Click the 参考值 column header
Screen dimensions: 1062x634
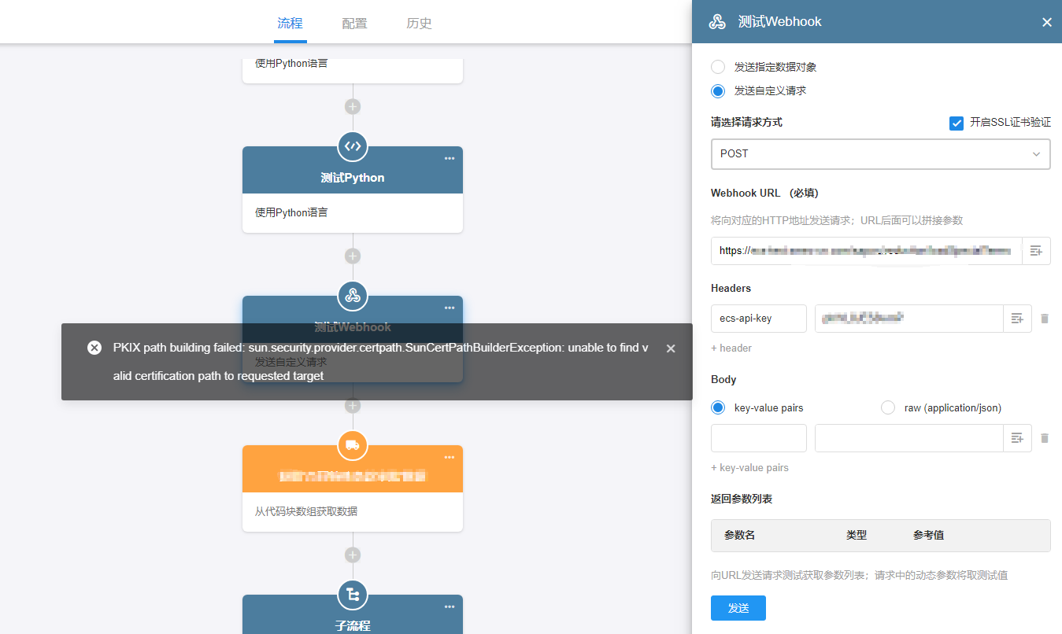click(929, 535)
